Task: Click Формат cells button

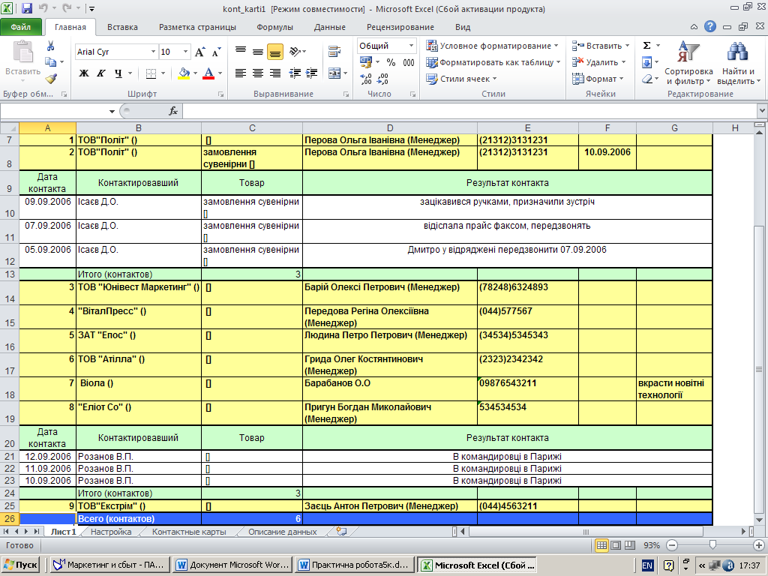Action: pyautogui.click(x=598, y=79)
